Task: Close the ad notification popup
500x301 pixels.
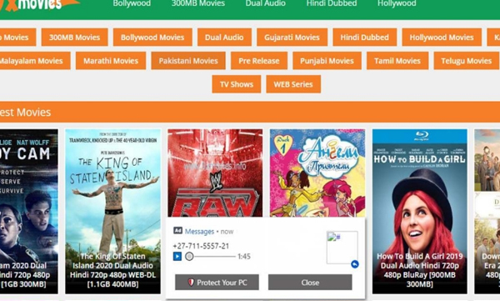Action: [x=310, y=282]
